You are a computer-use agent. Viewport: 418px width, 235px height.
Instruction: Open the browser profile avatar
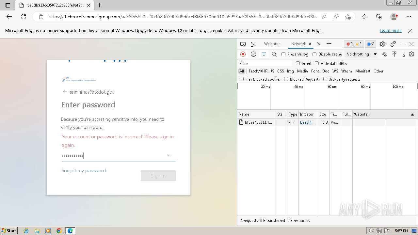tap(394, 17)
